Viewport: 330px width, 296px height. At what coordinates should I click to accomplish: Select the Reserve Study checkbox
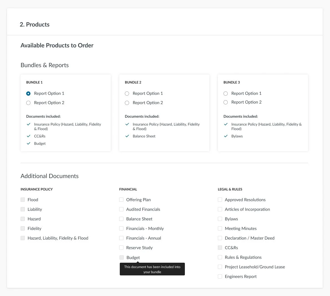(121, 247)
